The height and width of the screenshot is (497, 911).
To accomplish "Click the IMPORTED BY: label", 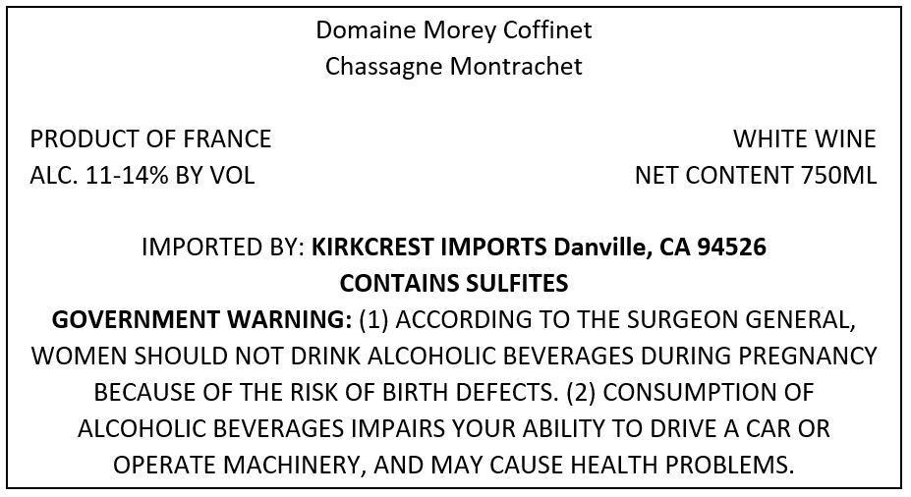I will pyautogui.click(x=223, y=248).
